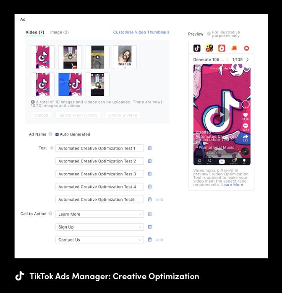This screenshot has width=282, height=293.
Task: Open Customize Video Thumbnails link
Action: 141,32
